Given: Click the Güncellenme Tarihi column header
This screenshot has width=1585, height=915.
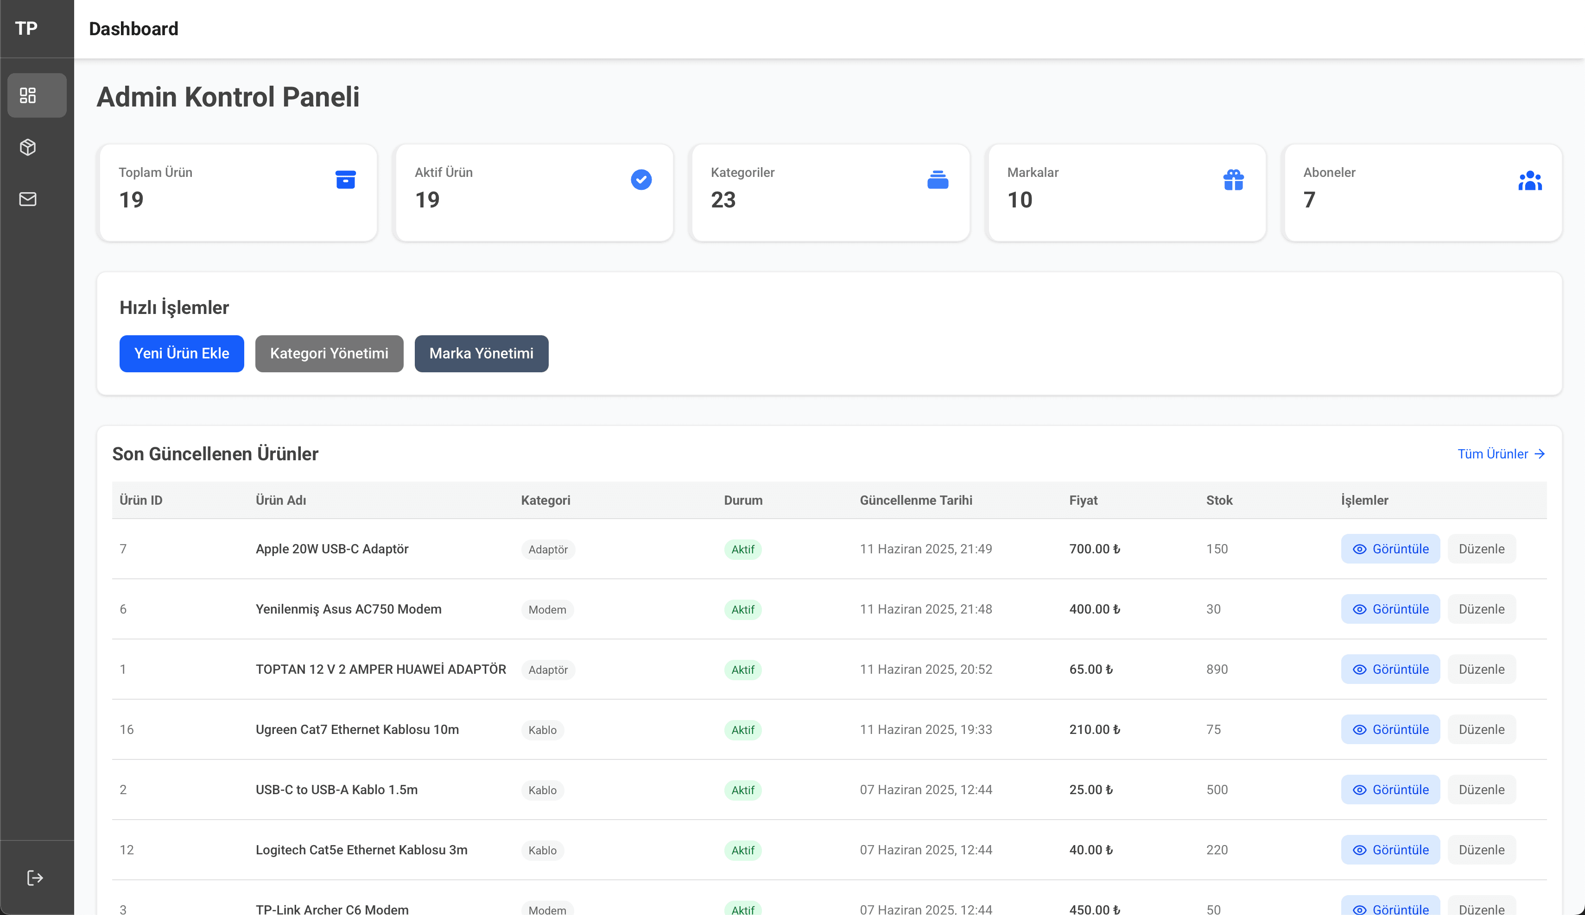Looking at the screenshot, I should tap(916, 500).
